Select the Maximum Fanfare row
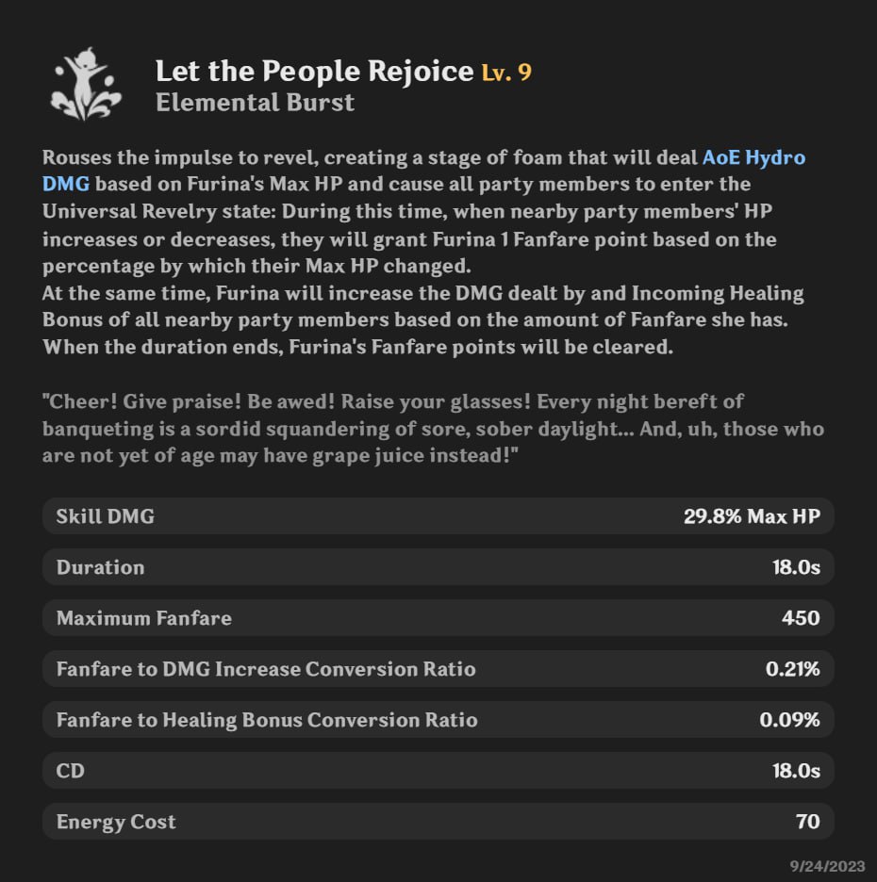 click(438, 618)
